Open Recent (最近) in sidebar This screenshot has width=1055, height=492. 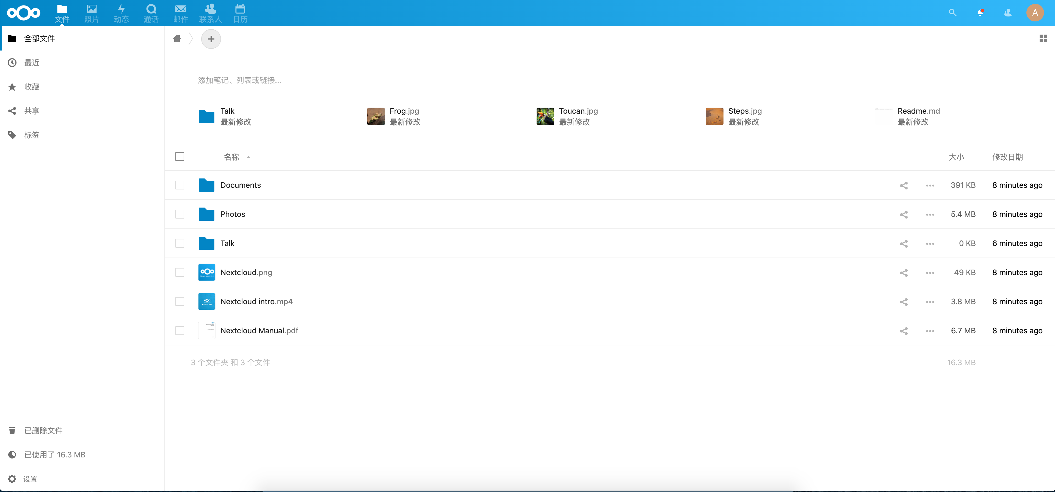coord(82,63)
